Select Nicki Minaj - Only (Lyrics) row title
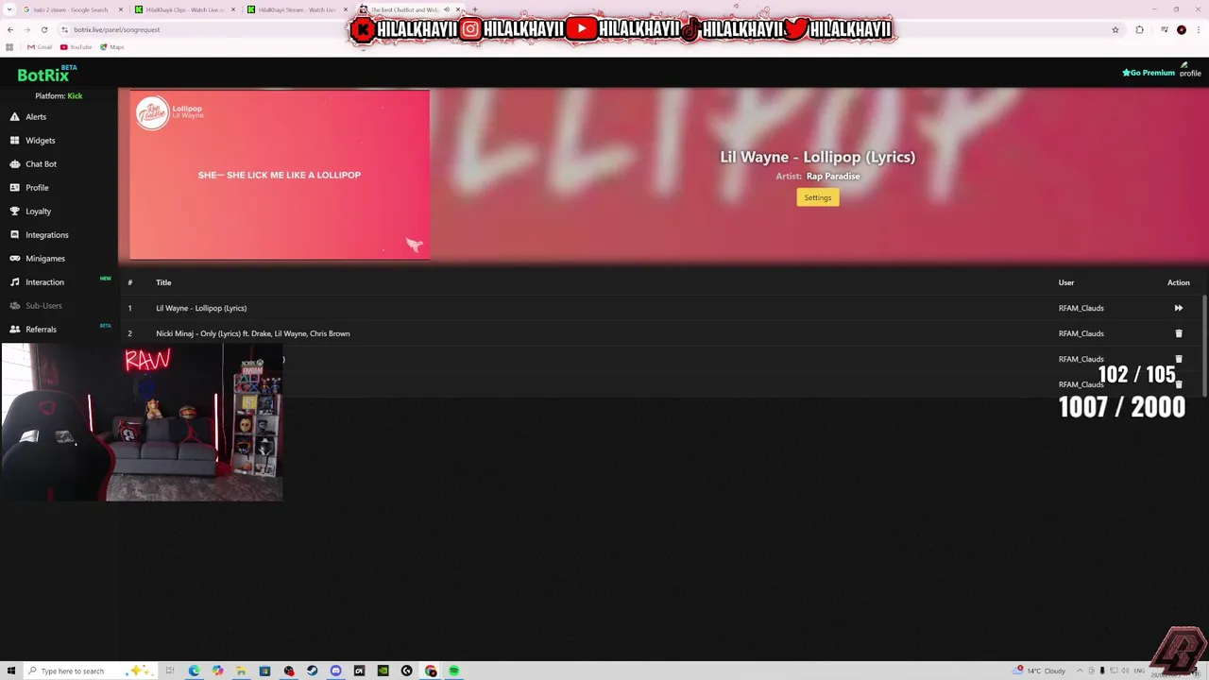This screenshot has width=1209, height=680. coord(253,333)
